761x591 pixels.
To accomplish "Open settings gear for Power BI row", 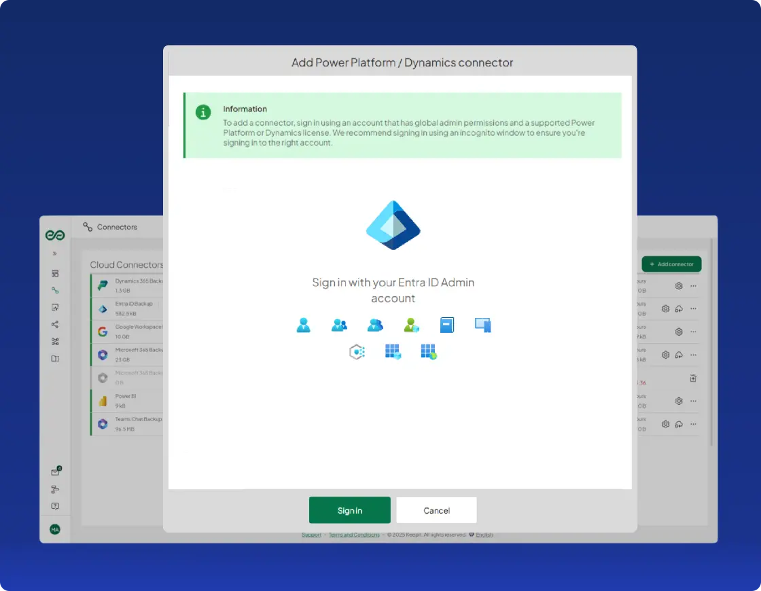I will click(679, 401).
